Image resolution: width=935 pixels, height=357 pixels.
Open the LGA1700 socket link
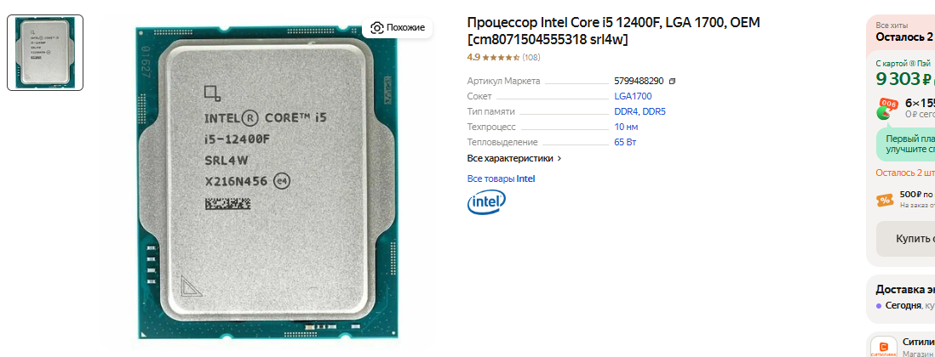[x=633, y=96]
